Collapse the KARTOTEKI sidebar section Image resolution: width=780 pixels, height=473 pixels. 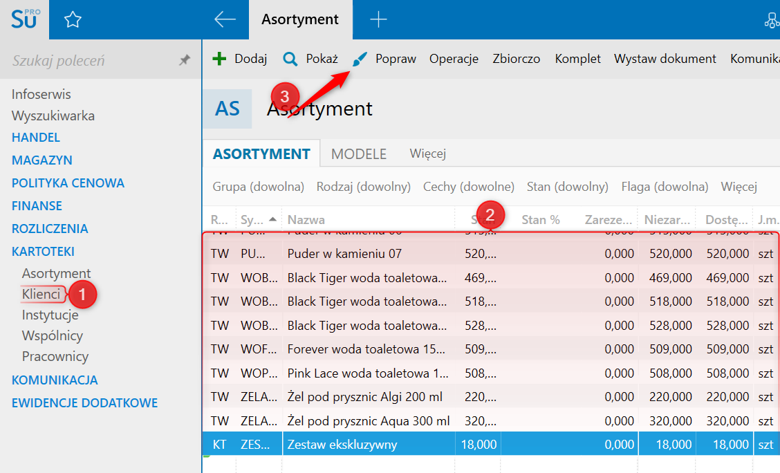point(43,252)
